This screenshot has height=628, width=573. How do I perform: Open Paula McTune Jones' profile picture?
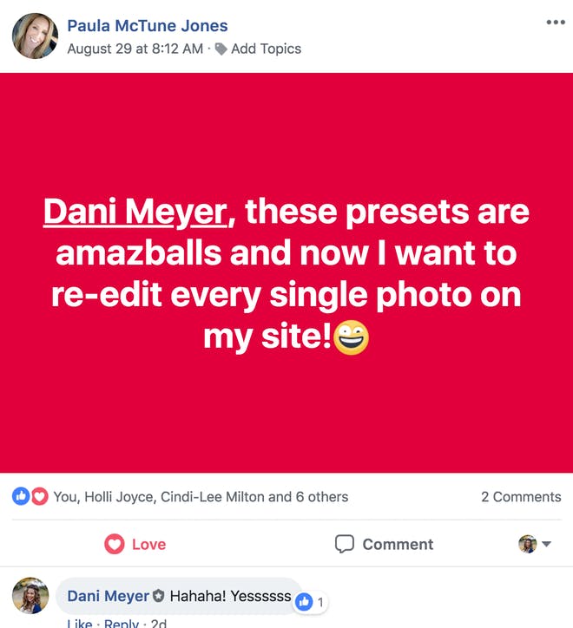tap(36, 36)
